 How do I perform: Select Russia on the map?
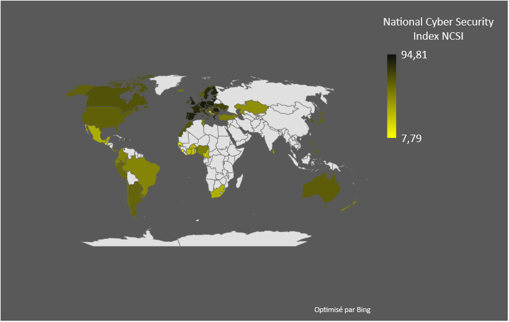click(x=276, y=91)
